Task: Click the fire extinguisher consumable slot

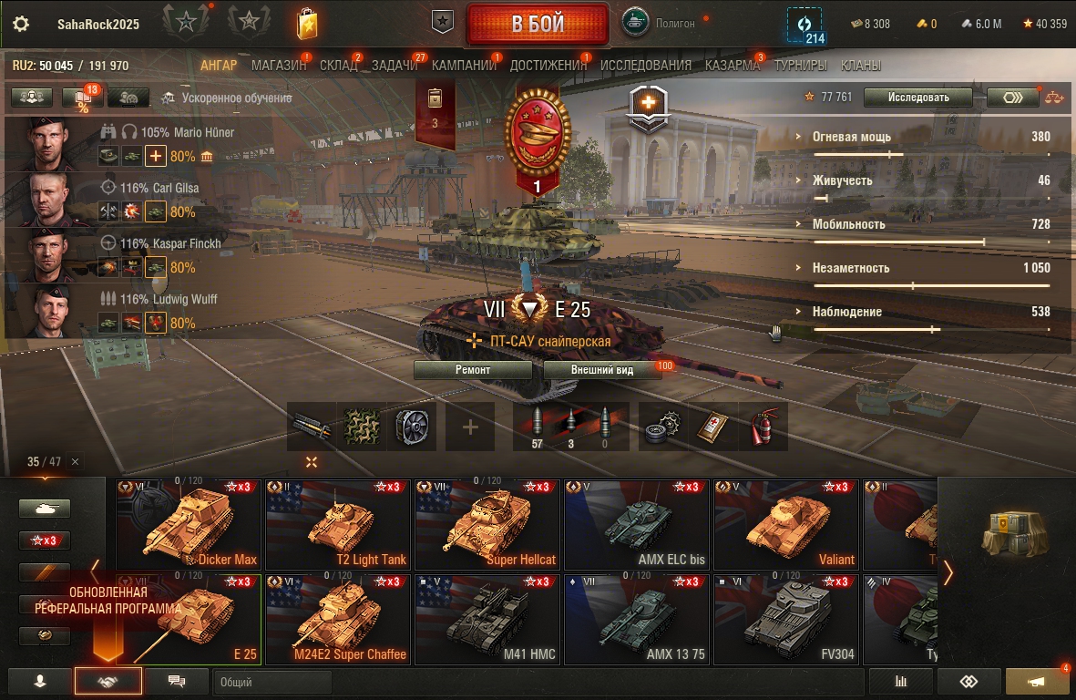Action: click(x=763, y=427)
